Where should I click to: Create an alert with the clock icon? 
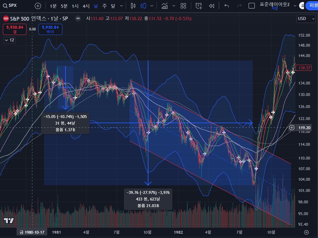click(x=199, y=6)
